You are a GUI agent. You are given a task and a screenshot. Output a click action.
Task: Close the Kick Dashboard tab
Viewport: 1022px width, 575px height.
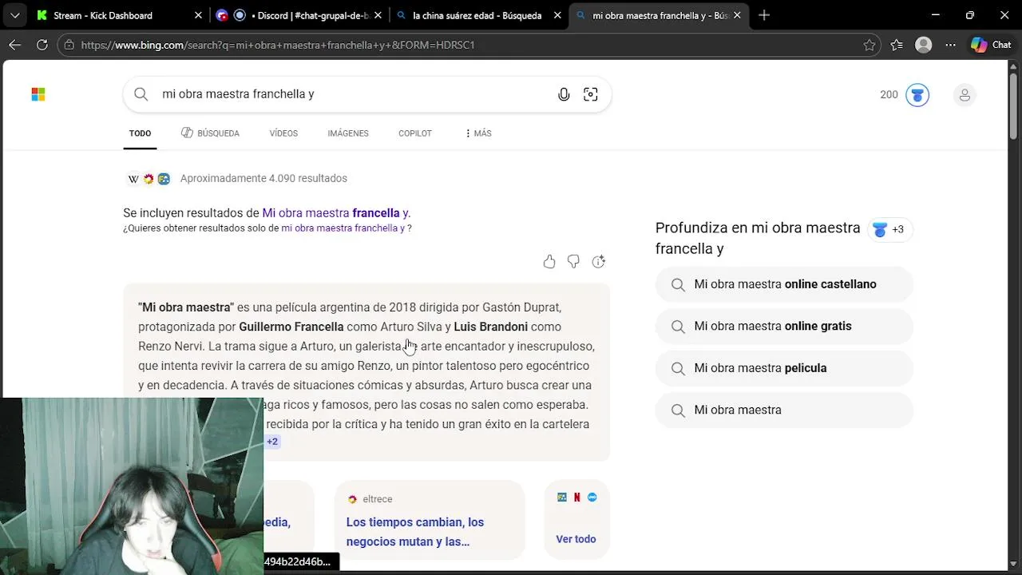pyautogui.click(x=198, y=15)
